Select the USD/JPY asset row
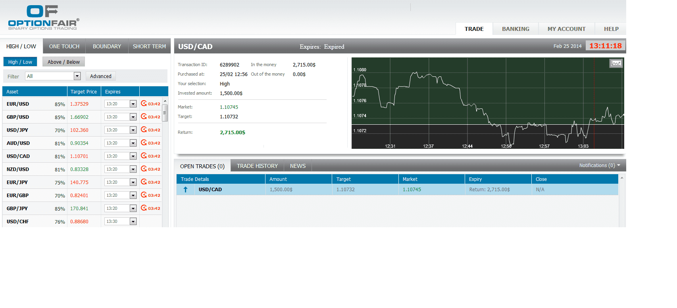677x308 pixels. tap(17, 130)
